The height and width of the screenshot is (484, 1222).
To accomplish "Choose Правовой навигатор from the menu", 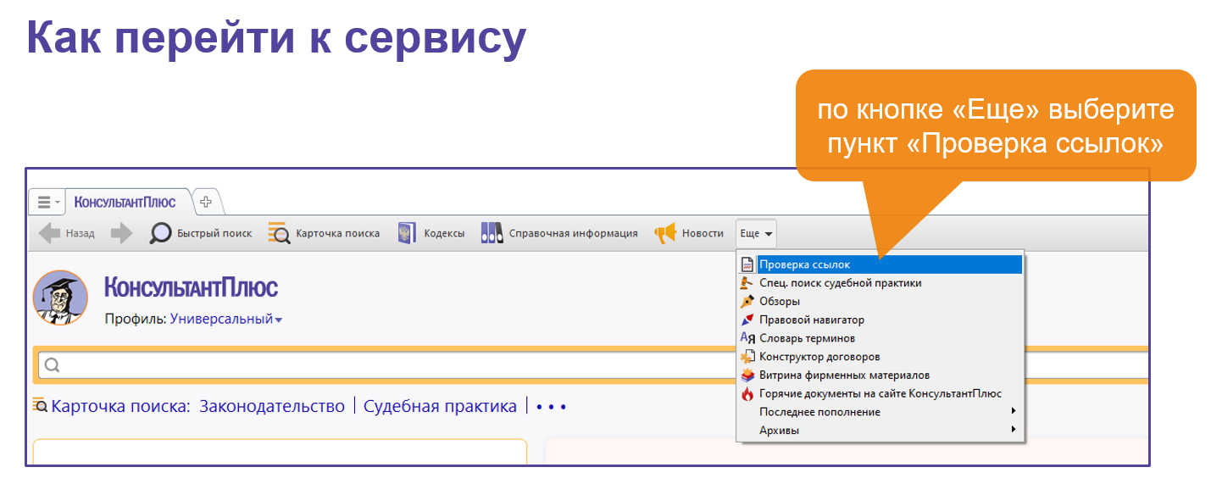I will coord(811,320).
